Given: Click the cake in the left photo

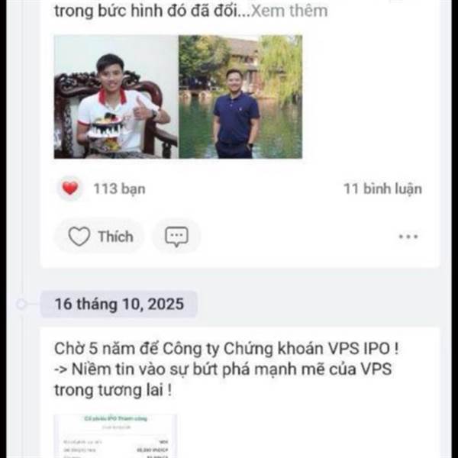Looking at the screenshot, I should click(x=105, y=127).
